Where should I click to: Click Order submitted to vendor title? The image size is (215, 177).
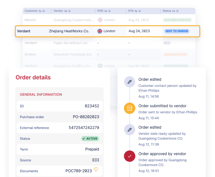pos(162,106)
